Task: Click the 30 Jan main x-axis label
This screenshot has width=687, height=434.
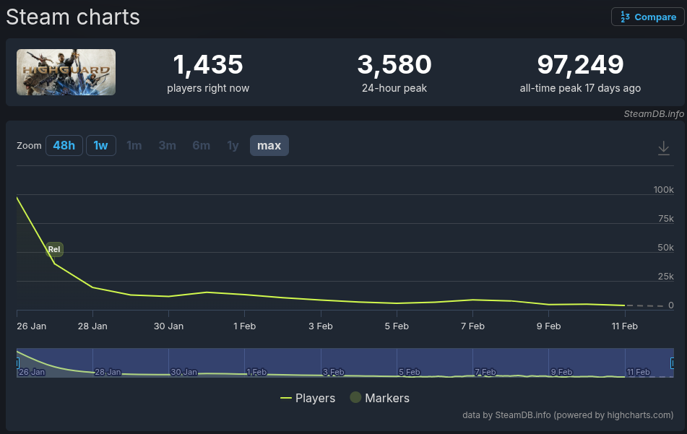Action: tap(169, 326)
